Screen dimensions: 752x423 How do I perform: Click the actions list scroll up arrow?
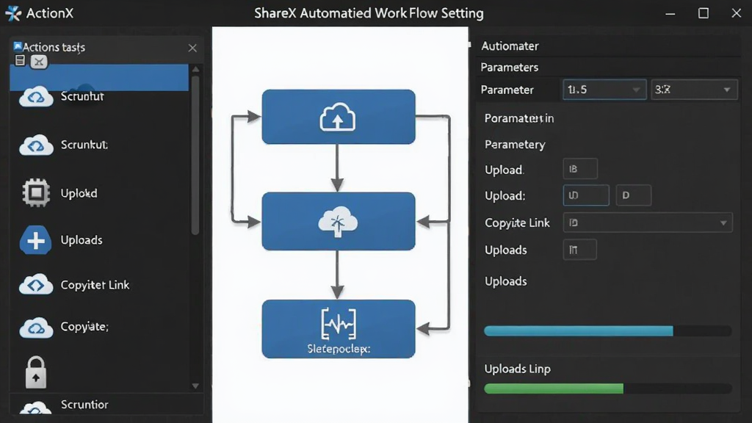coord(195,70)
